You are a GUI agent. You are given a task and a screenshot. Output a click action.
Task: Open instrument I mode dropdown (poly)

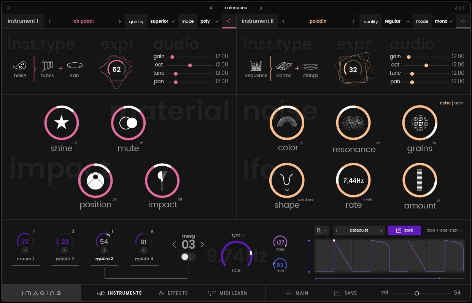pos(209,21)
